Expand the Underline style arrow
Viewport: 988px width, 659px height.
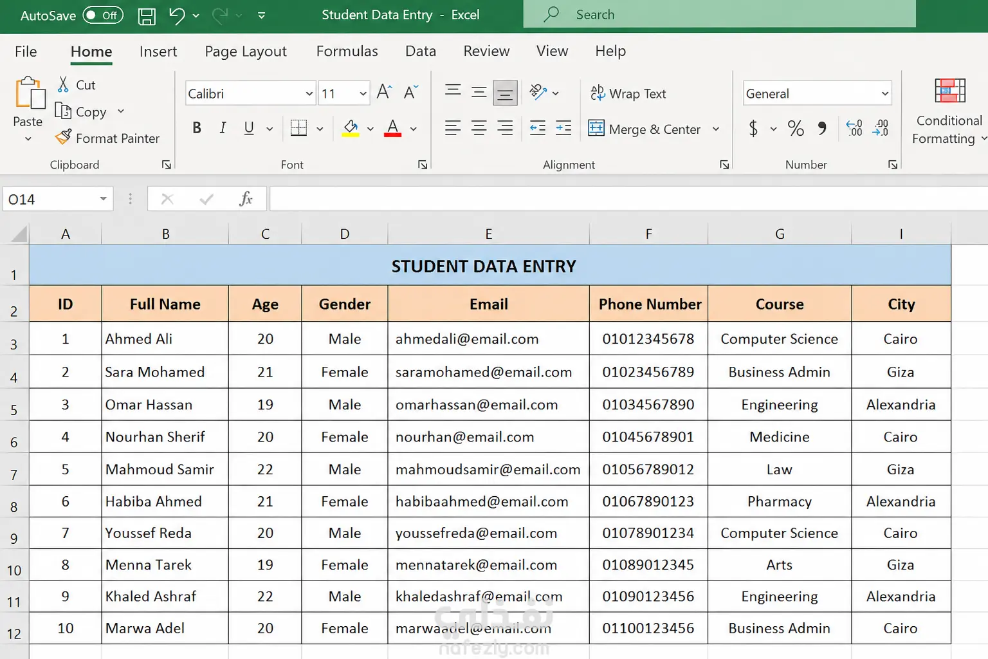click(270, 129)
